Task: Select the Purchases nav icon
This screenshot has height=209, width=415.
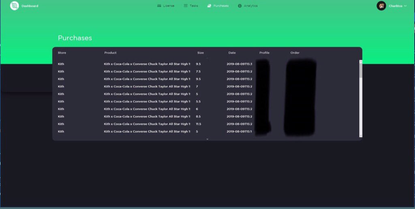Action: (x=210, y=6)
